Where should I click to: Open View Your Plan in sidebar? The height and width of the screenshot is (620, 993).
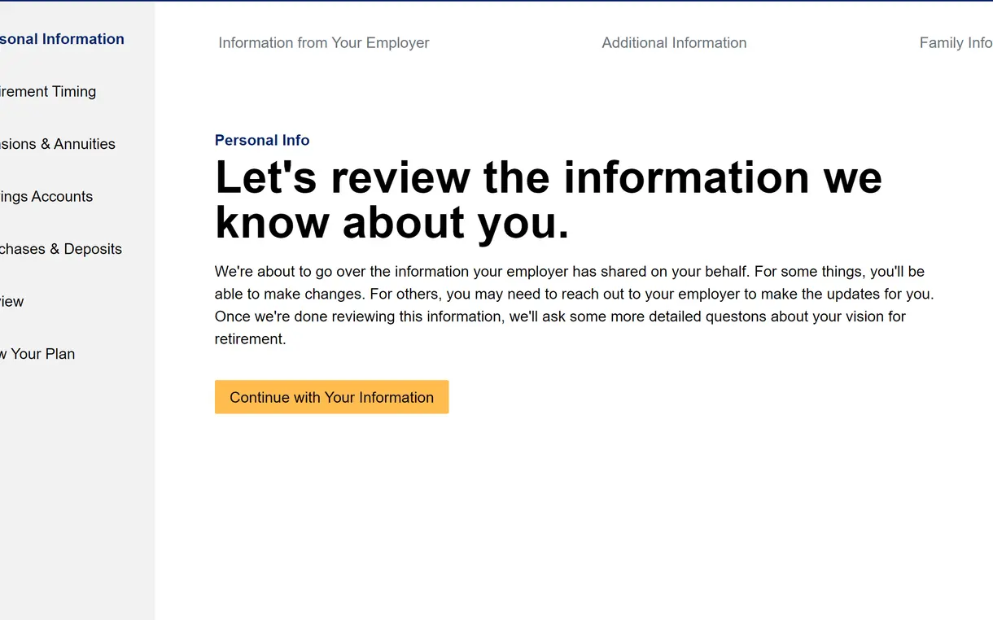click(37, 354)
